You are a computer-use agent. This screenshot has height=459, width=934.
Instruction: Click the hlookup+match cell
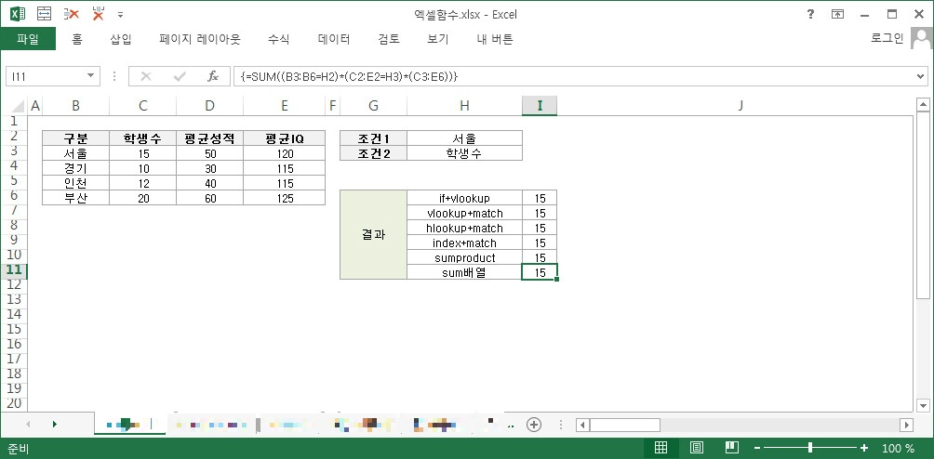(x=464, y=228)
